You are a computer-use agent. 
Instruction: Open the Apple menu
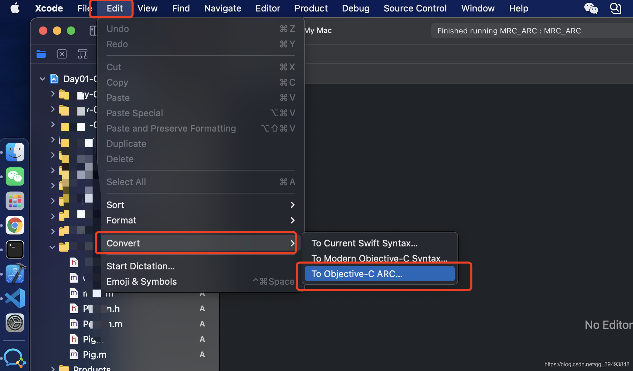(15, 8)
